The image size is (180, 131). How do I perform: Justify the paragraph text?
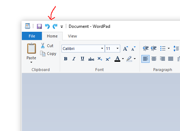(x=171, y=59)
